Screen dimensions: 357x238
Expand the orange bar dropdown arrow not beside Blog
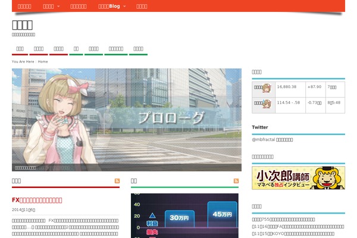(x=58, y=7)
